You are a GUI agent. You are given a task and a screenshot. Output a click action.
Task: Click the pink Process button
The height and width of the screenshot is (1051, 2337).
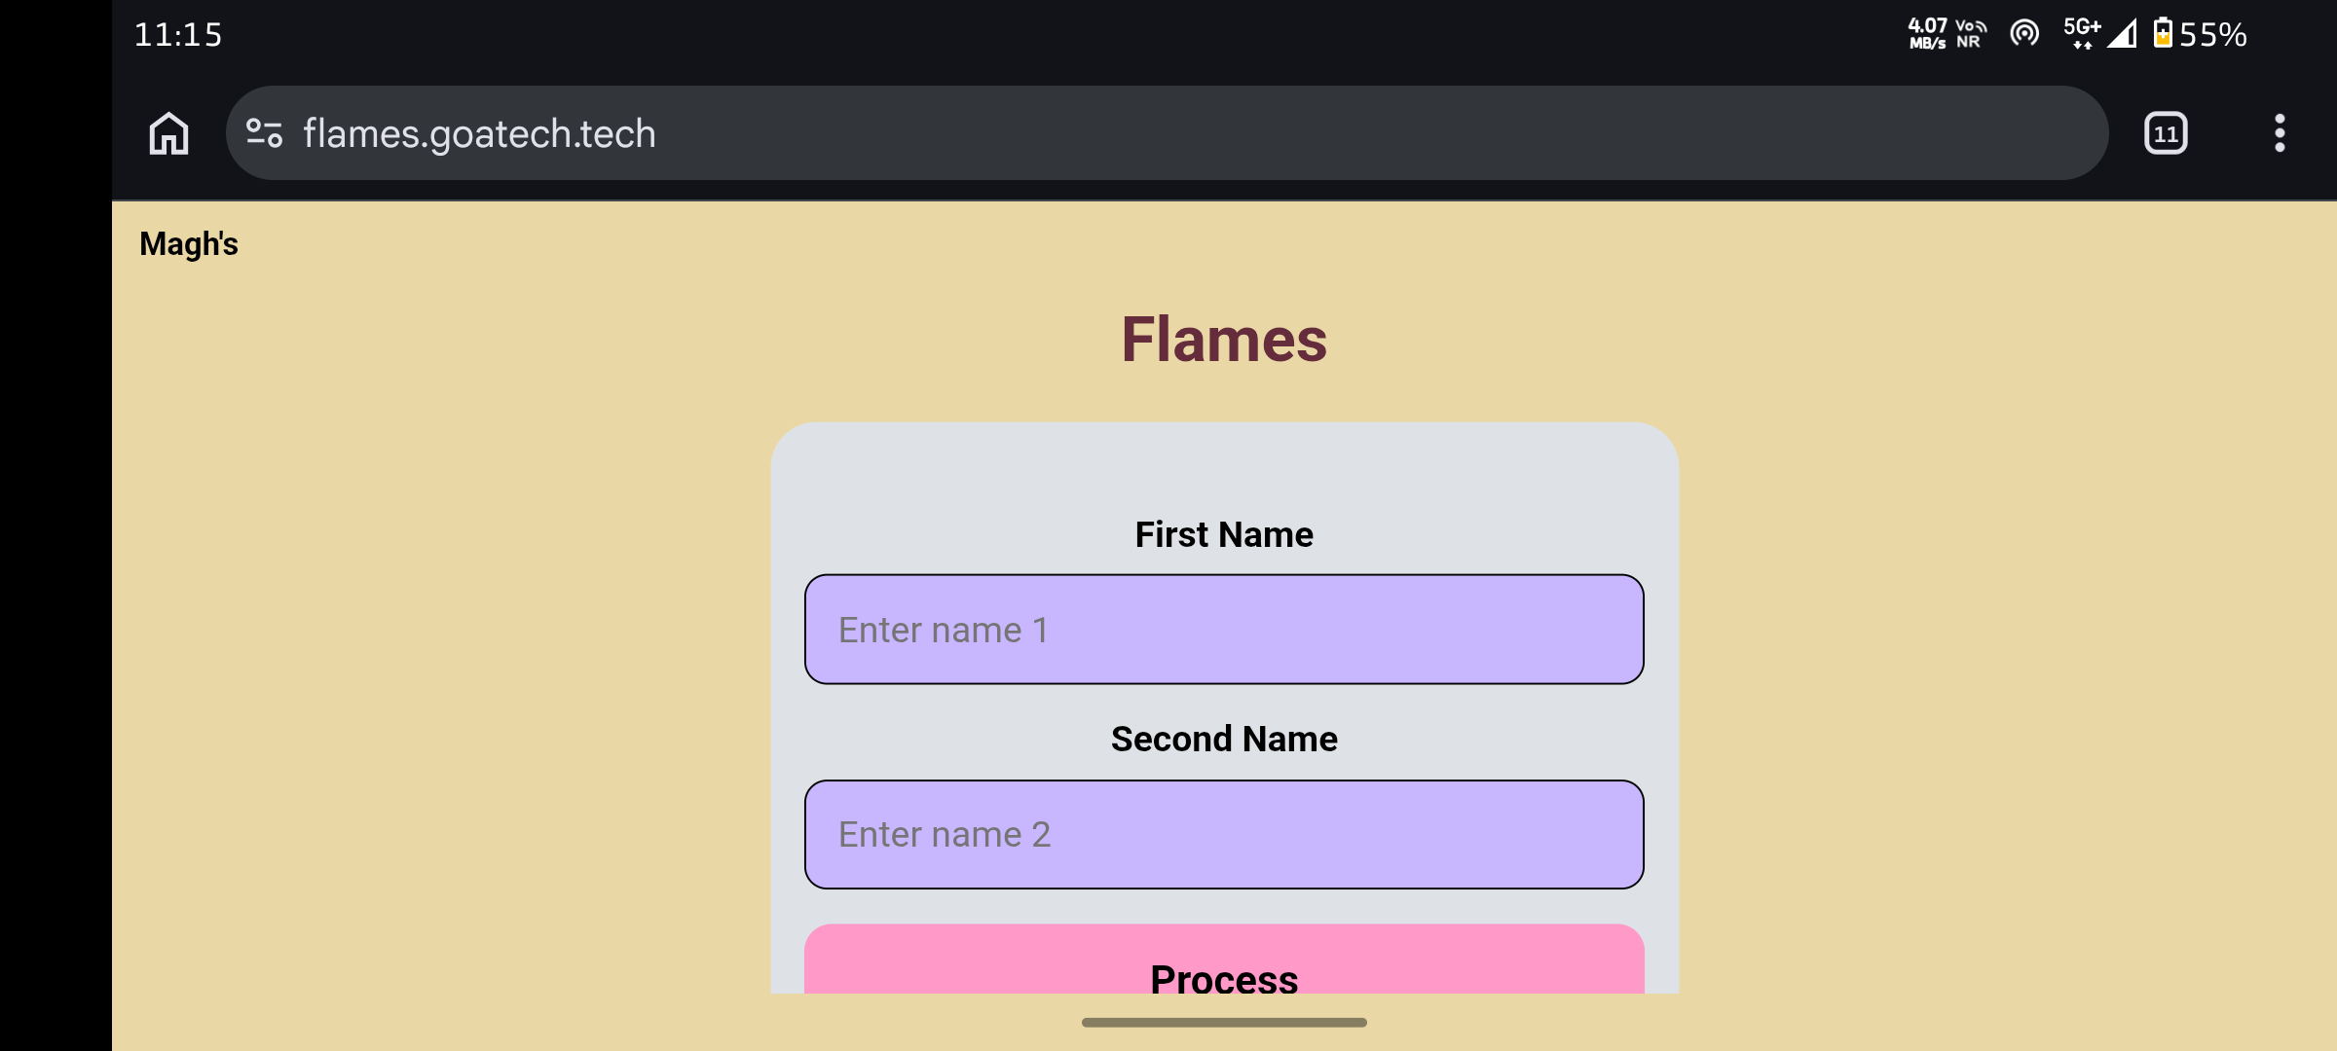point(1224,960)
